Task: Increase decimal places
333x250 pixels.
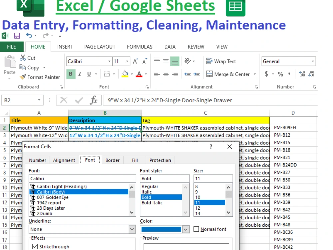Action: point(302,74)
